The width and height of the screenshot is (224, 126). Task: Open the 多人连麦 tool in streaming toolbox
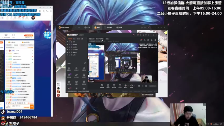tap(76, 76)
